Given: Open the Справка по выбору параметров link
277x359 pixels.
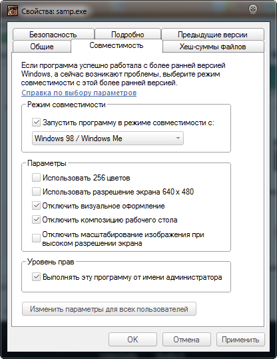Looking at the screenshot, I should tap(79, 93).
